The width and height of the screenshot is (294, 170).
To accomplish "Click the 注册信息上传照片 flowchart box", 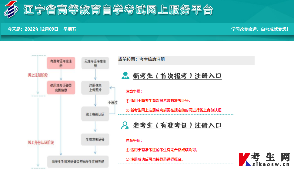I will pyautogui.click(x=95, y=87).
